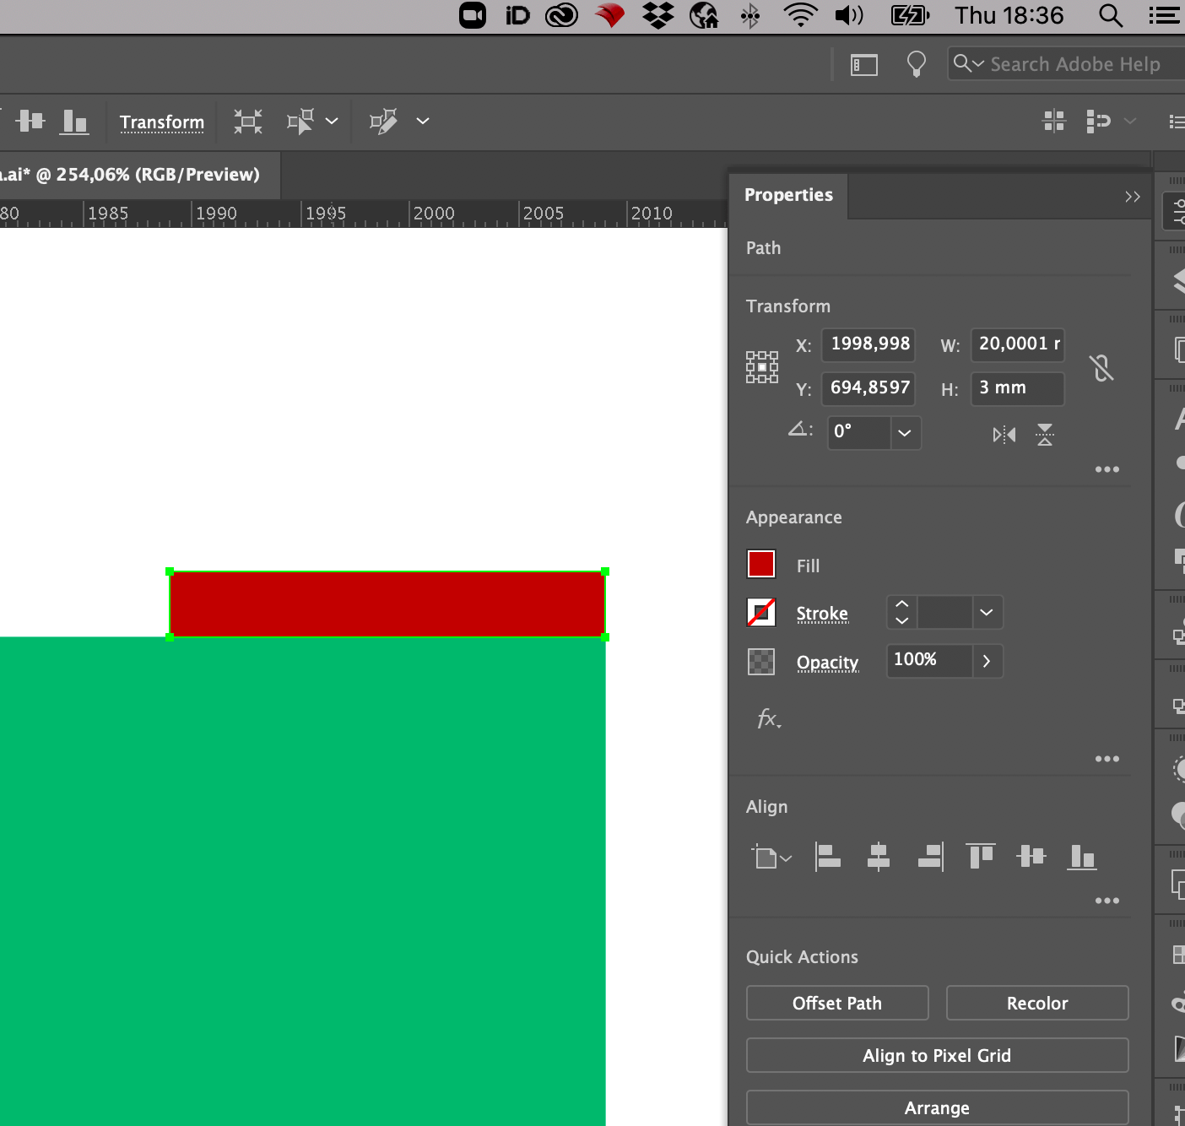This screenshot has height=1126, width=1185.
Task: Open the stroke weight dropdown
Action: pos(986,612)
